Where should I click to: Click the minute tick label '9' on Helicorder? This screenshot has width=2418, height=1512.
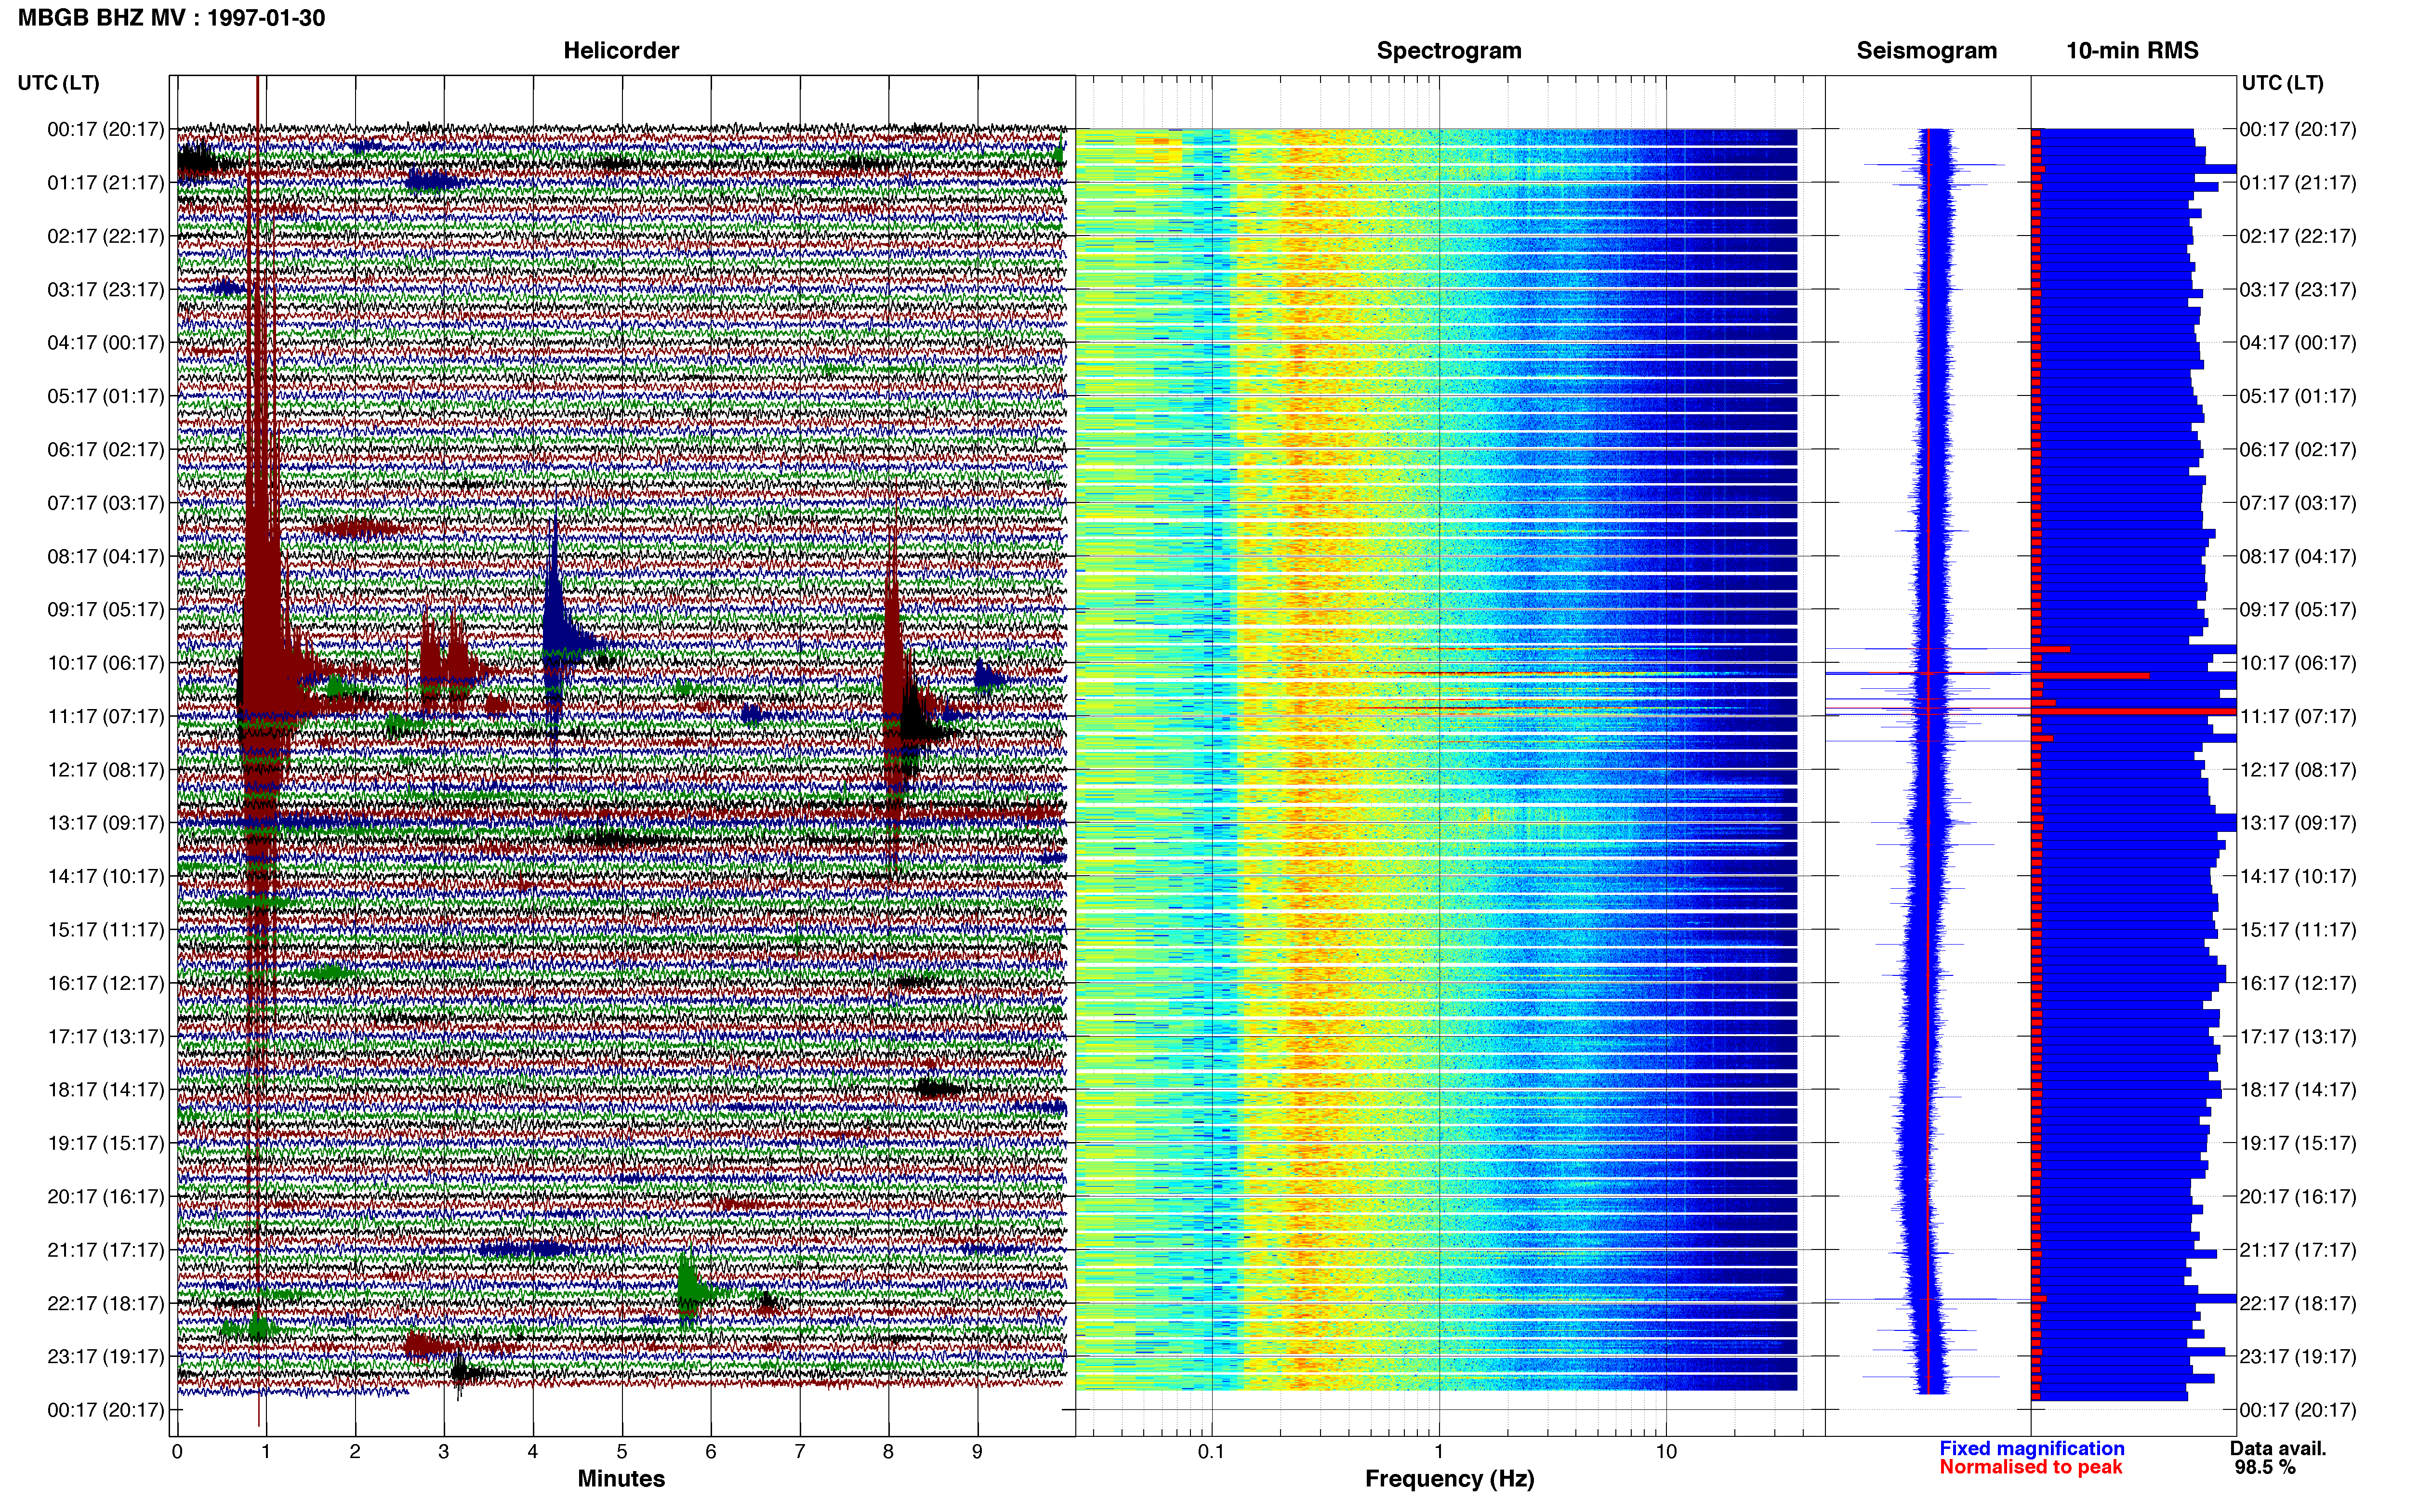click(977, 1451)
